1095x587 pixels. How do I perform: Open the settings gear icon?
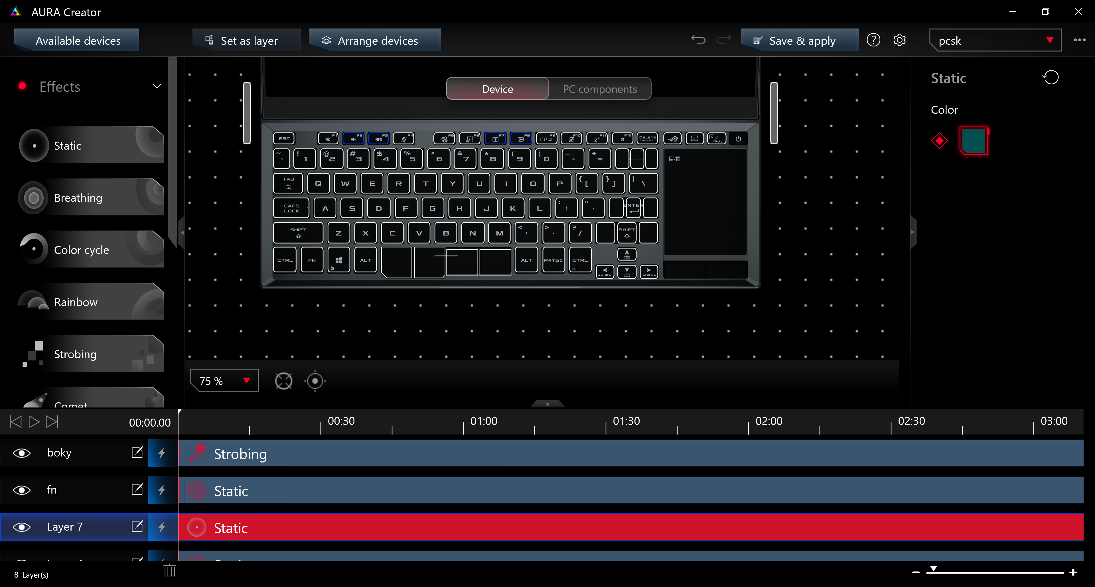[x=899, y=40]
